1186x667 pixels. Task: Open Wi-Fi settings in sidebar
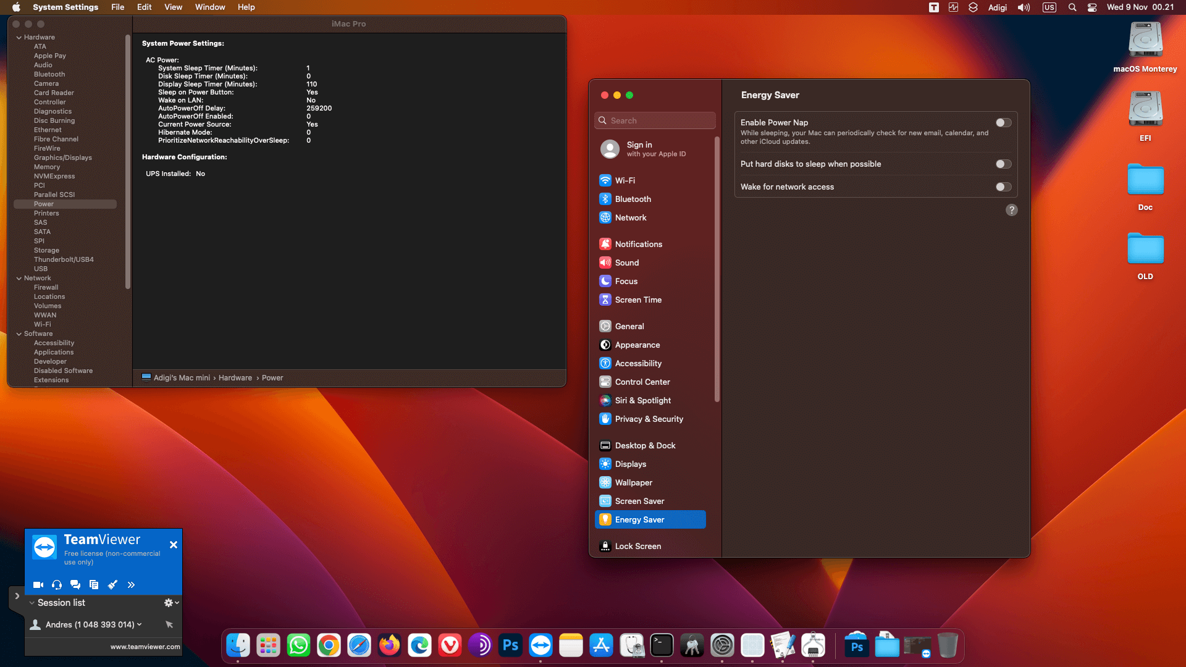pos(625,180)
